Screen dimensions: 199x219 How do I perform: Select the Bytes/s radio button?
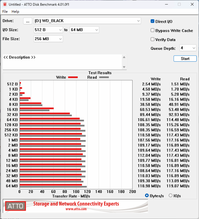pyautogui.click(x=147, y=196)
